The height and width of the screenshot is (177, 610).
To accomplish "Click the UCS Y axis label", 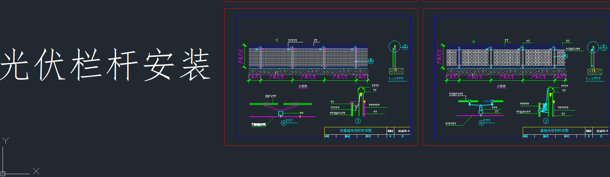I will pos(6,141).
